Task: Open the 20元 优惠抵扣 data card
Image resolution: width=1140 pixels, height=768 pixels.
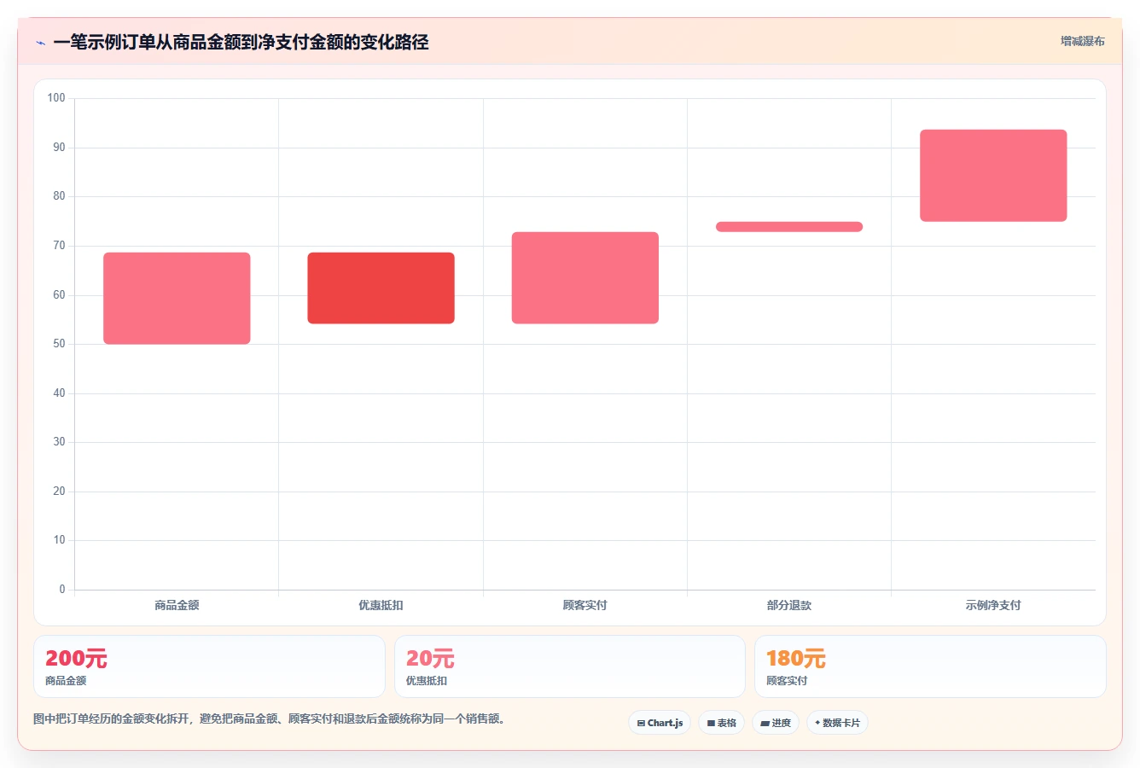Action: coord(570,666)
